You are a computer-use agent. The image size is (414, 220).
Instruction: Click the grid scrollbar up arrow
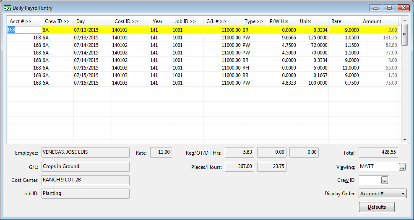[405, 20]
